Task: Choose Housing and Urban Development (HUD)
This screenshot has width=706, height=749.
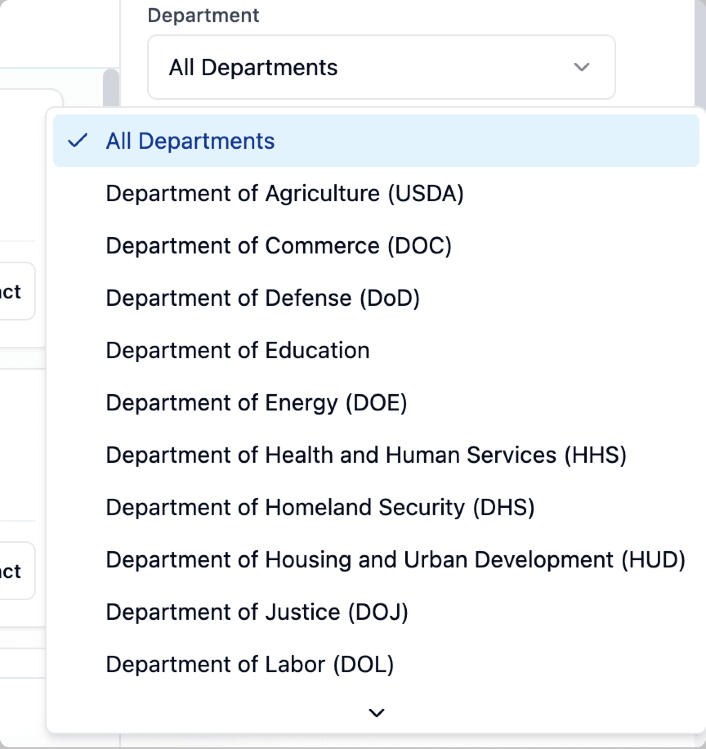Action: (395, 560)
